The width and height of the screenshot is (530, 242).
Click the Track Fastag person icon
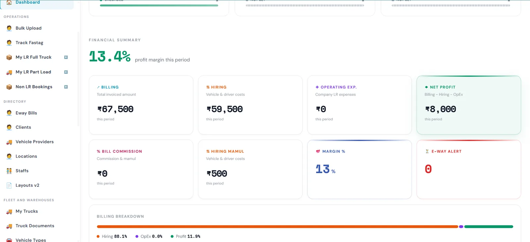(x=9, y=43)
